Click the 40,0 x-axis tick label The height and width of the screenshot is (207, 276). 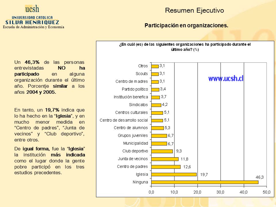(x=244, y=192)
